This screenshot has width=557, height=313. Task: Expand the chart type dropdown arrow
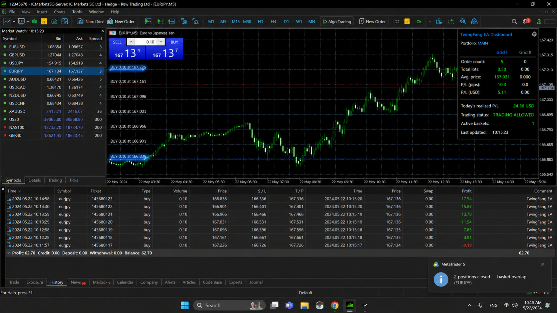click(14, 22)
